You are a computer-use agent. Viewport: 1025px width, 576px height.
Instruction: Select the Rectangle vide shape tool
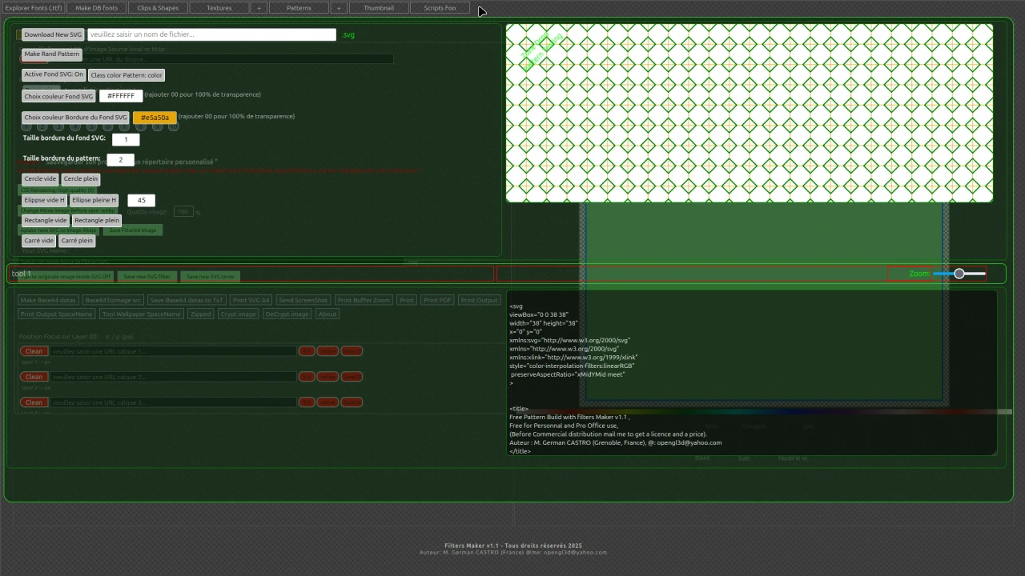(45, 220)
